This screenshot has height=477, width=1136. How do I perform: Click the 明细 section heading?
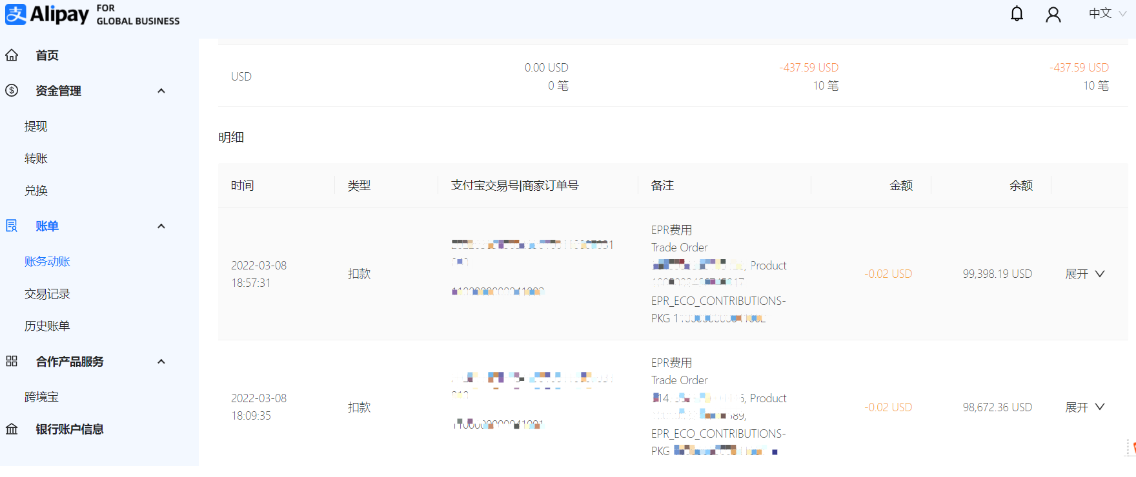pyautogui.click(x=231, y=137)
